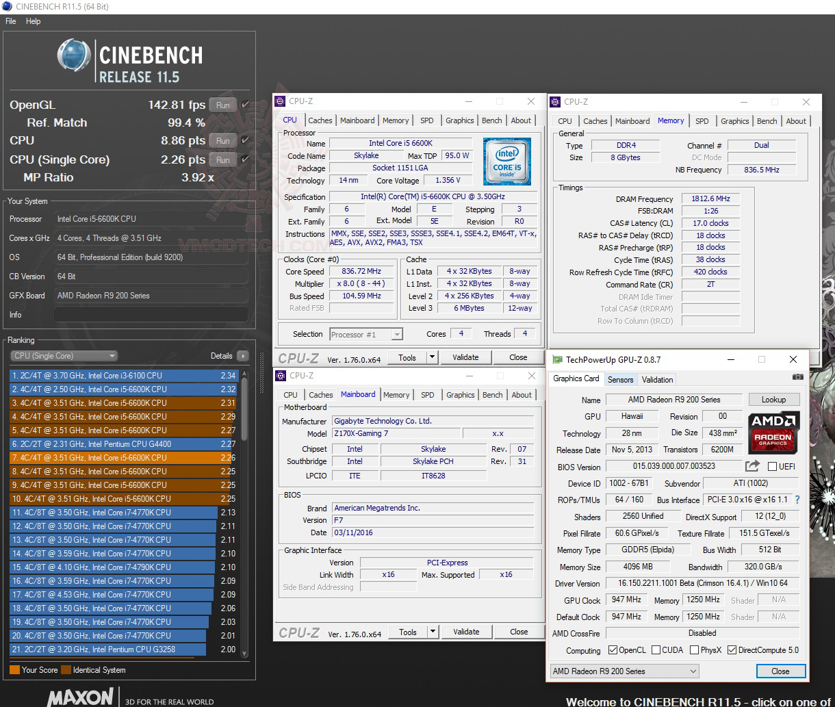Toggle the CPU test checkbox in Cinebench
The width and height of the screenshot is (835, 707).
tap(245, 140)
